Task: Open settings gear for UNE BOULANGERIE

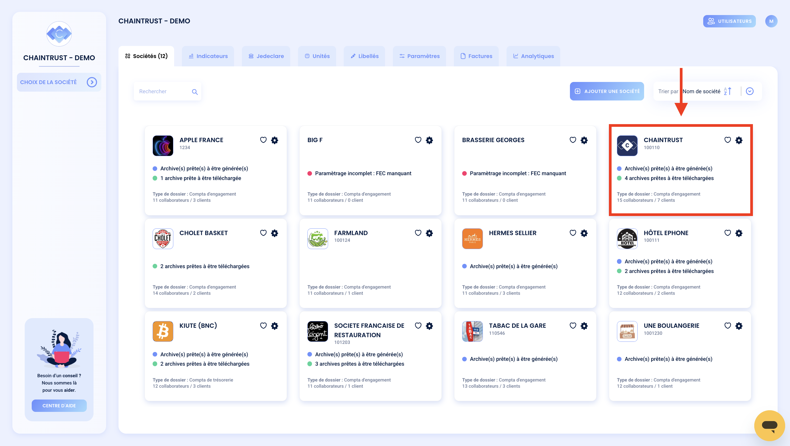Action: [739, 326]
